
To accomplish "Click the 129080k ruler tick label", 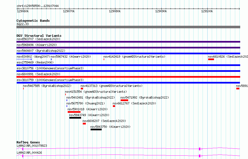I will click(115, 11).
